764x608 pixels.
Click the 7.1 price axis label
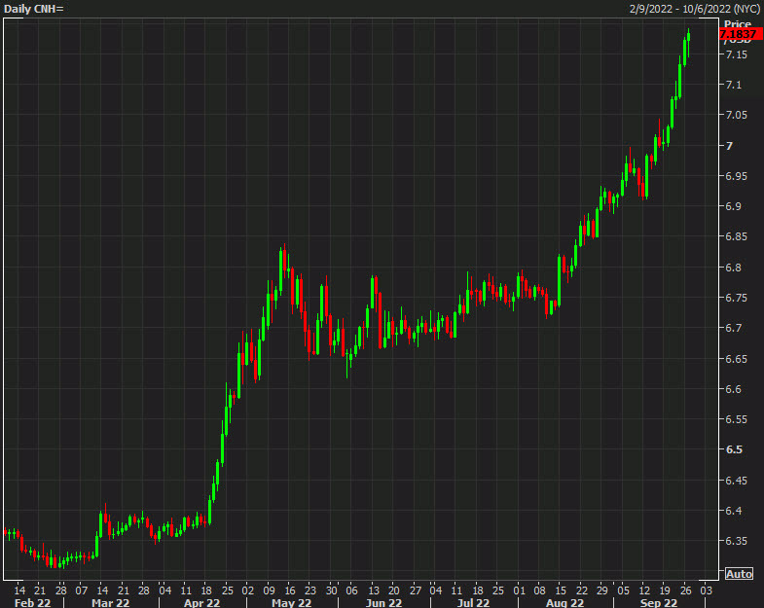733,85
